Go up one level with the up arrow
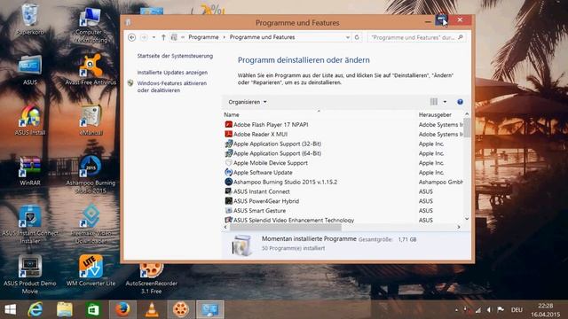Screen dimensions: 568x319 tap(163, 37)
